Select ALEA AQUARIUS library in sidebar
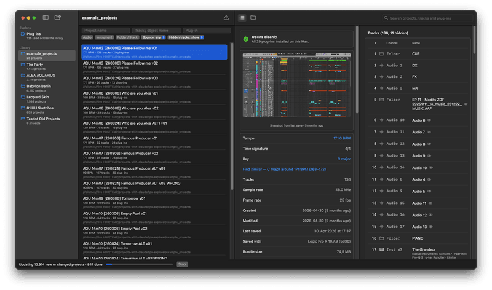492x290 pixels. (x=47, y=77)
